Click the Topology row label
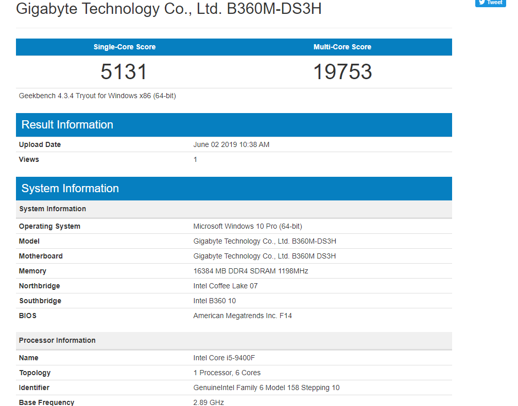 34,373
